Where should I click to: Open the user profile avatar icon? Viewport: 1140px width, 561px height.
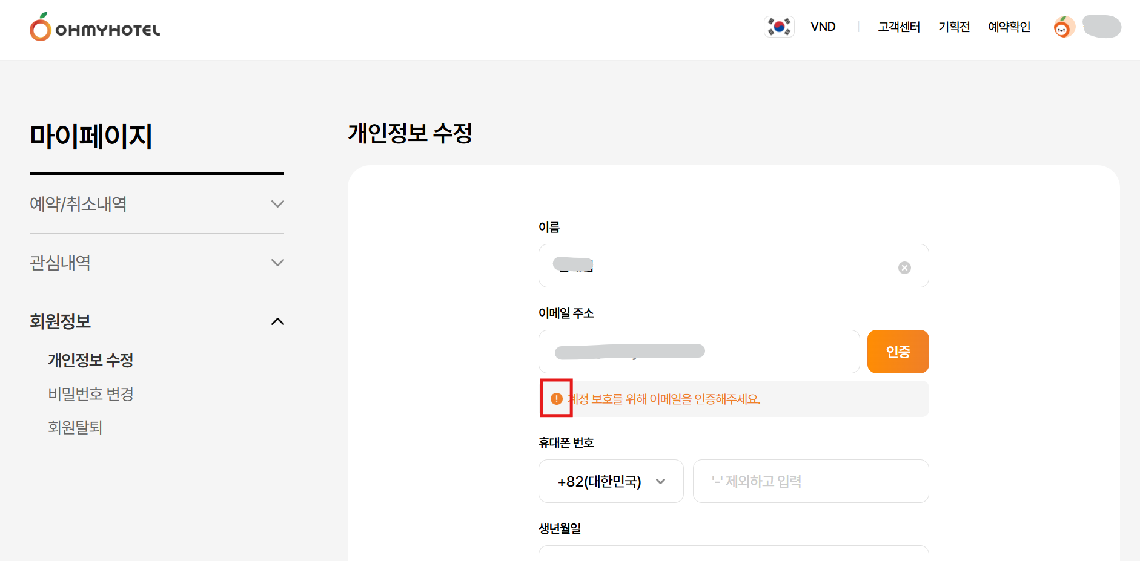coord(1063,27)
